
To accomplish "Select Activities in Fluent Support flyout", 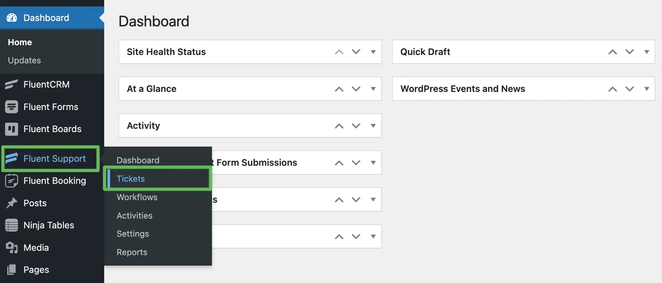I will coord(135,215).
